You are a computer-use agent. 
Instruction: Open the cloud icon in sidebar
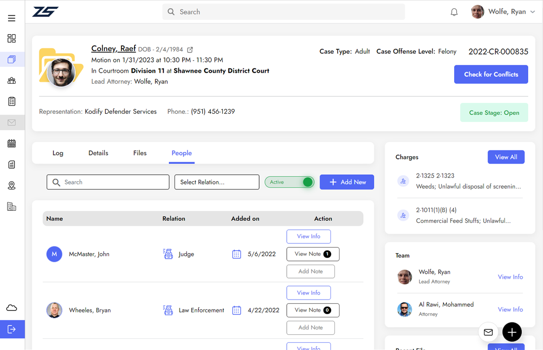12,308
